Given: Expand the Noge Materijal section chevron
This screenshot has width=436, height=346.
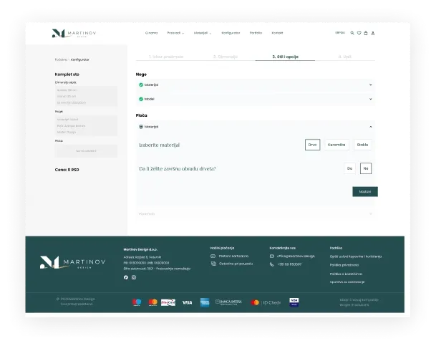Looking at the screenshot, I should click(x=370, y=85).
